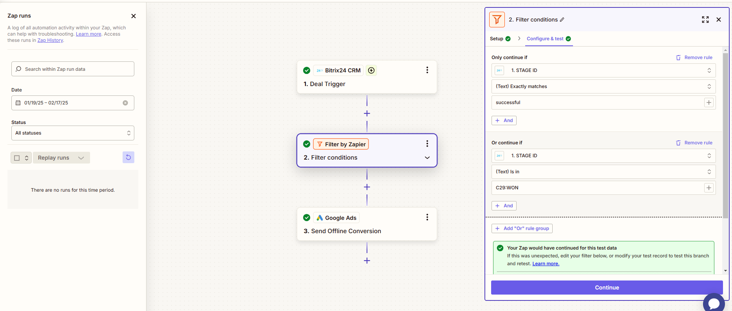Close the Filter conditions panel

point(719,20)
